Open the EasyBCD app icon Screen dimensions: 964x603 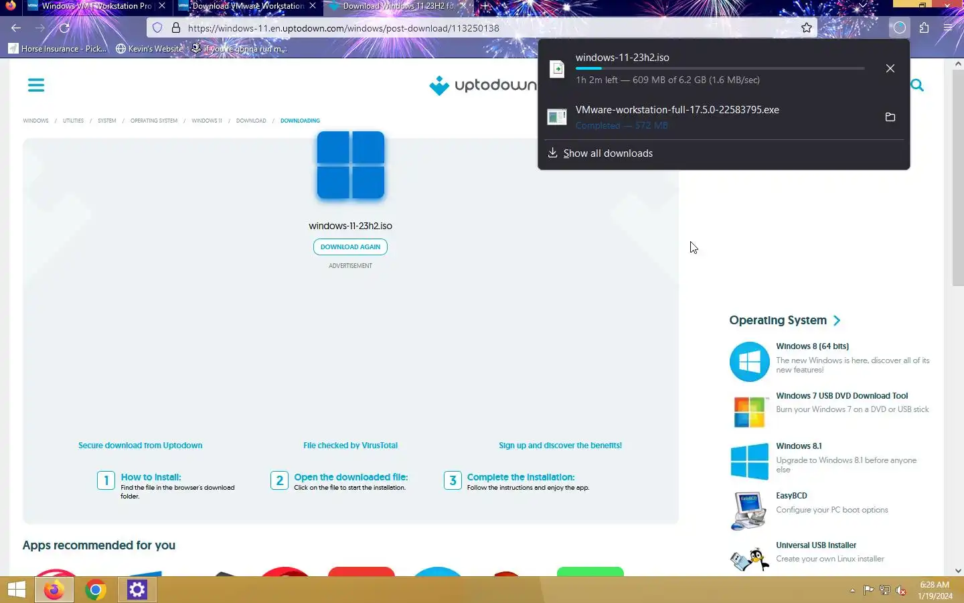coord(749,511)
